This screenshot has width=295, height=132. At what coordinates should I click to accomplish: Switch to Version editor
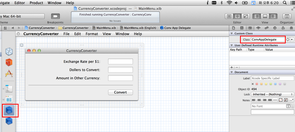tap(245, 16)
